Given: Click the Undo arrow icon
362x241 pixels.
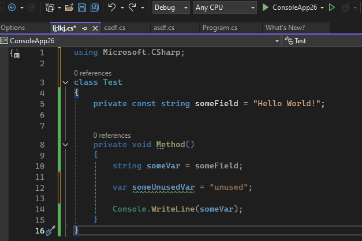Looking at the screenshot, I should (112, 7).
